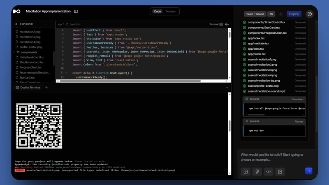Screen dimensions: 329x185
Task: Click check icon beside assets/profile-avatar.png
Action: 244,86
